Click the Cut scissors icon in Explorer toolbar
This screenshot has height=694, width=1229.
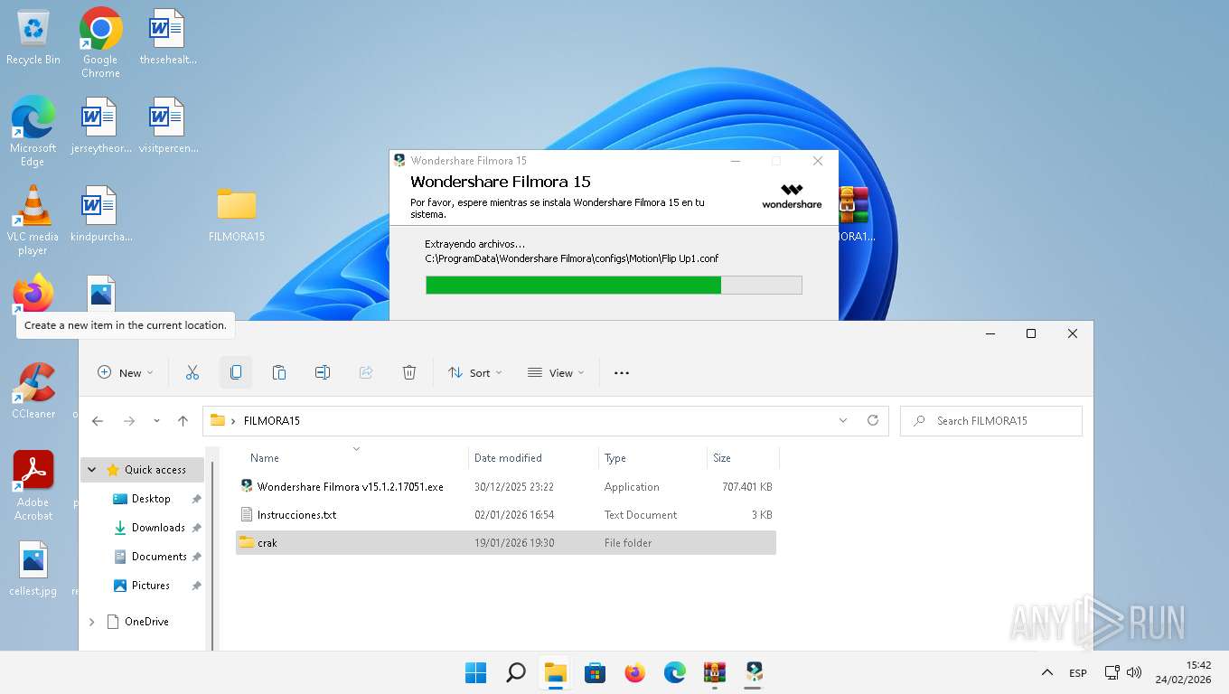[x=192, y=372]
